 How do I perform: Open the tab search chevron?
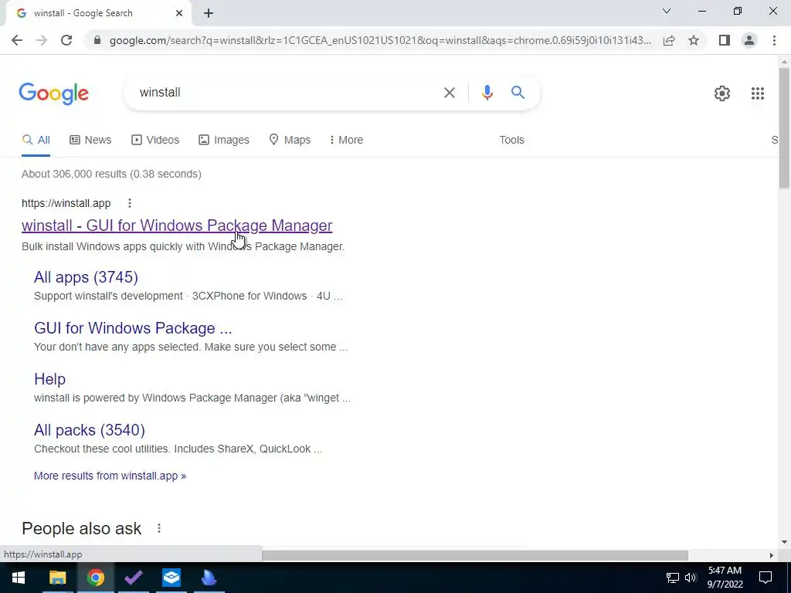point(667,11)
